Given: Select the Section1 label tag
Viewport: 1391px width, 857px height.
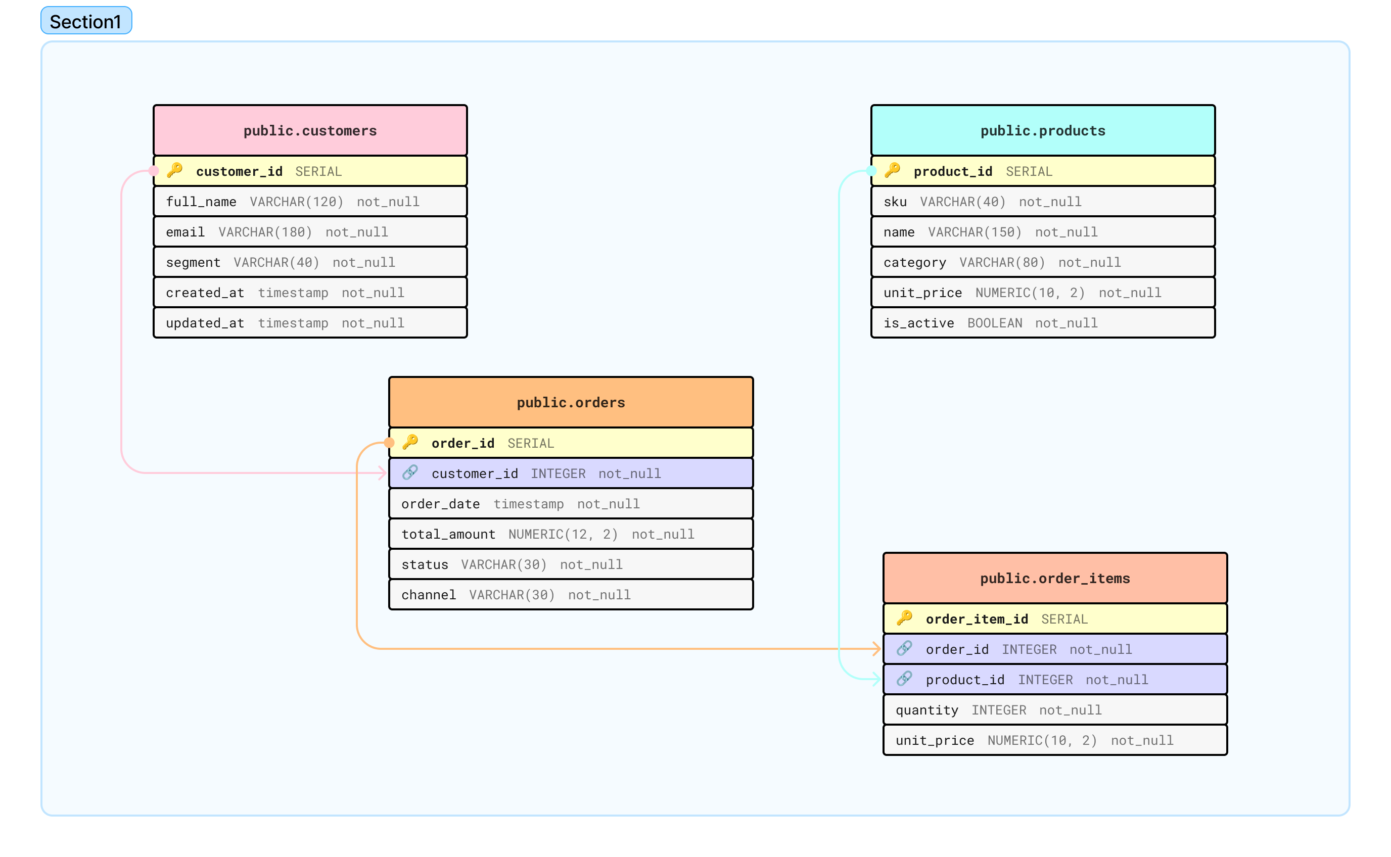Looking at the screenshot, I should (x=86, y=22).
